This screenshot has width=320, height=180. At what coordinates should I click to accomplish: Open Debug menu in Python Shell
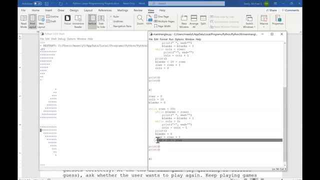coord(61,39)
